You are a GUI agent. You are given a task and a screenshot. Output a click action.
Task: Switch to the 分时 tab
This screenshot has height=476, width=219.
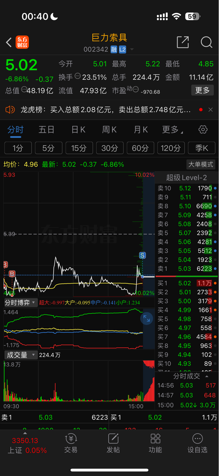click(15, 130)
